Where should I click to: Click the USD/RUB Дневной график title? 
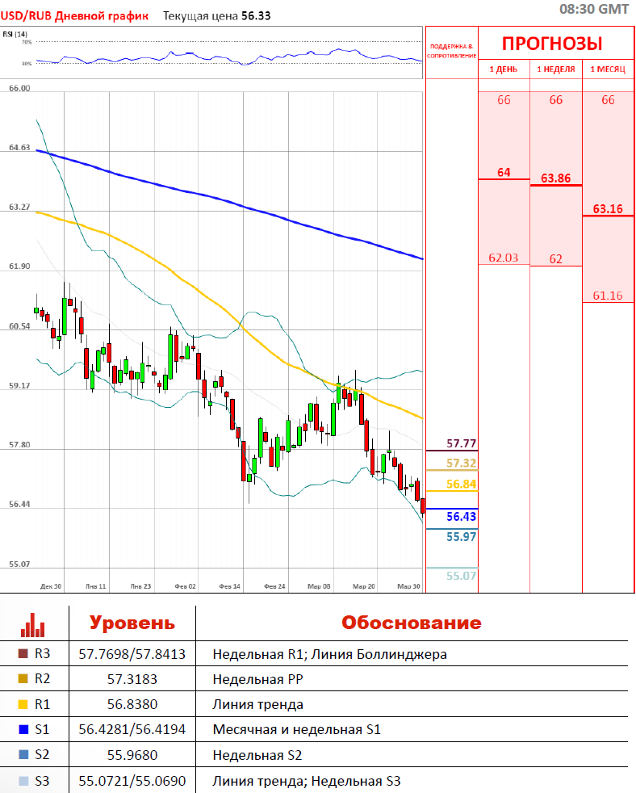(x=74, y=15)
